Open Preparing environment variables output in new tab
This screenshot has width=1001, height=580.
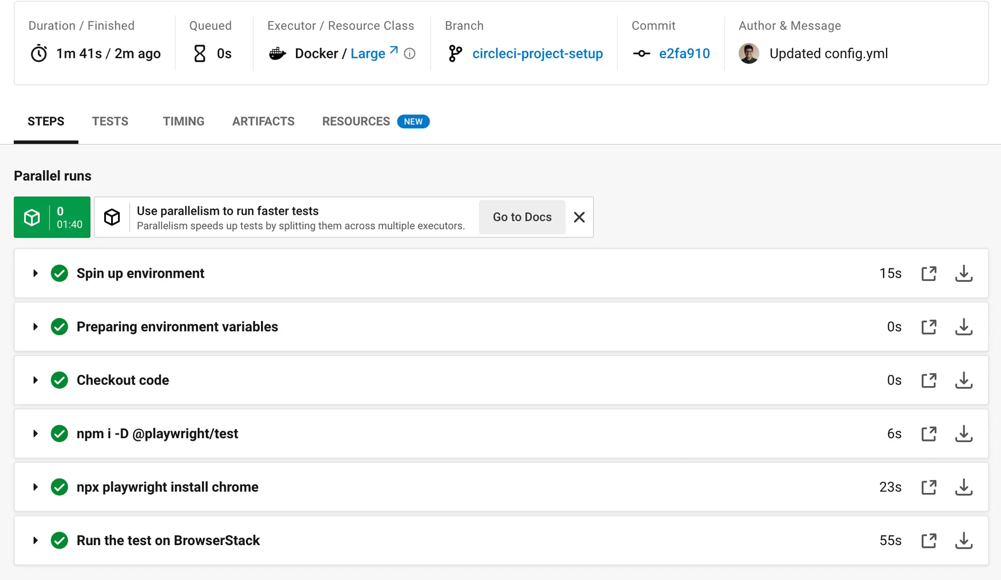coord(929,327)
